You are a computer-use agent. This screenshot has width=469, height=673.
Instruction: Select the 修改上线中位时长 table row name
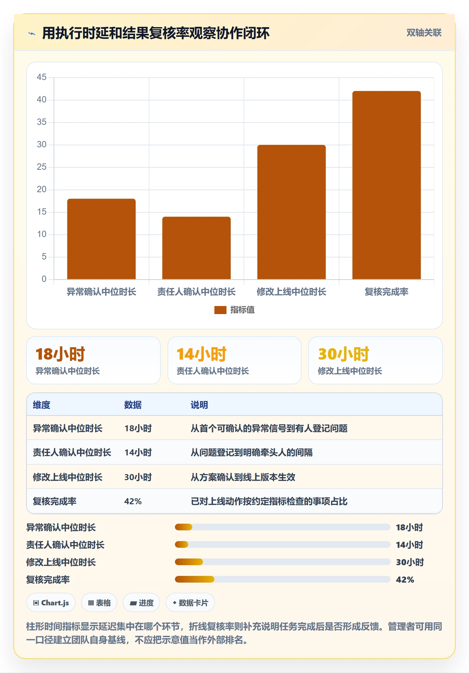68,477
